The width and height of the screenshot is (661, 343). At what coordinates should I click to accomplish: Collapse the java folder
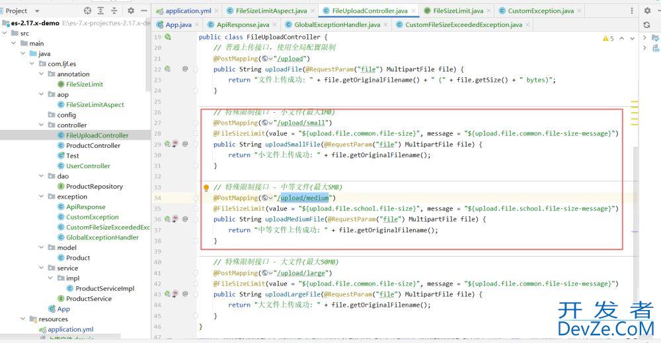[x=23, y=53]
